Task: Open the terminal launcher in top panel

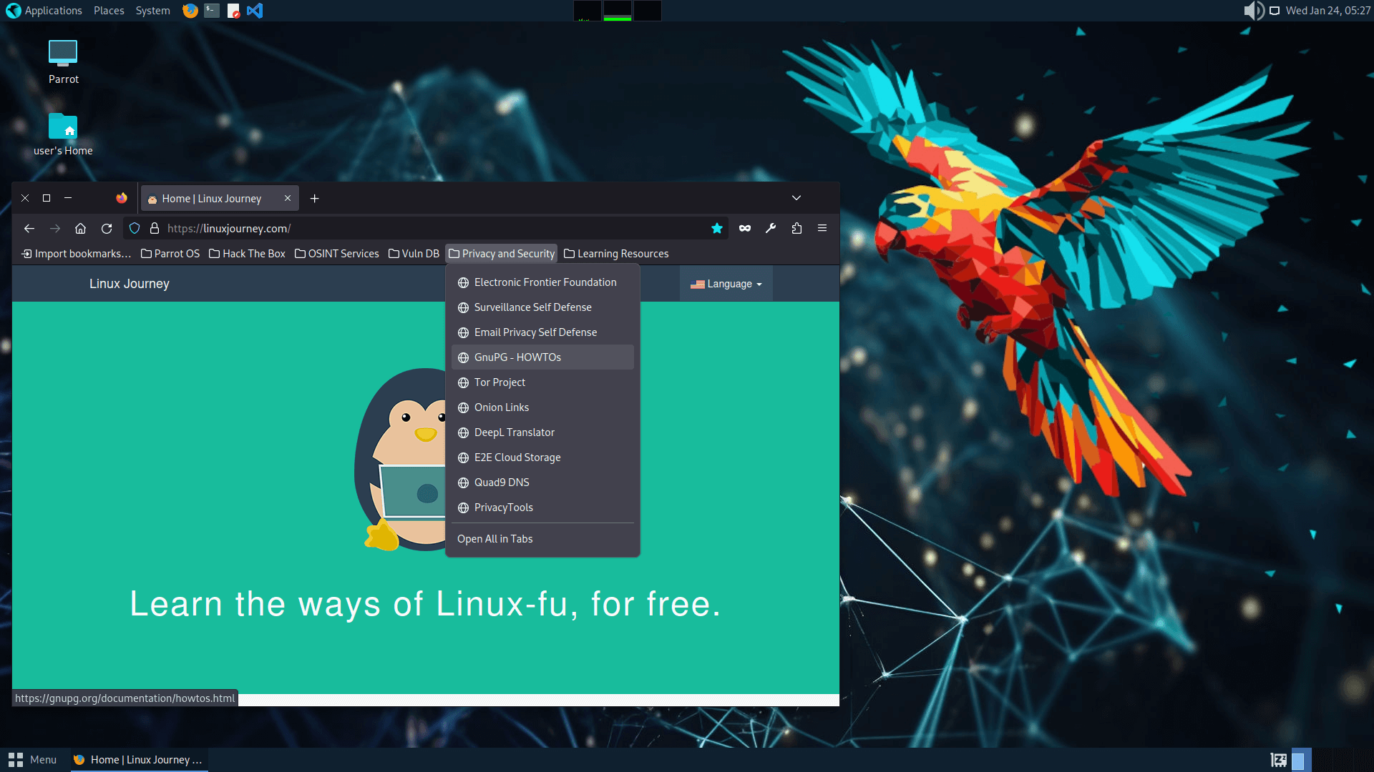Action: click(x=211, y=11)
